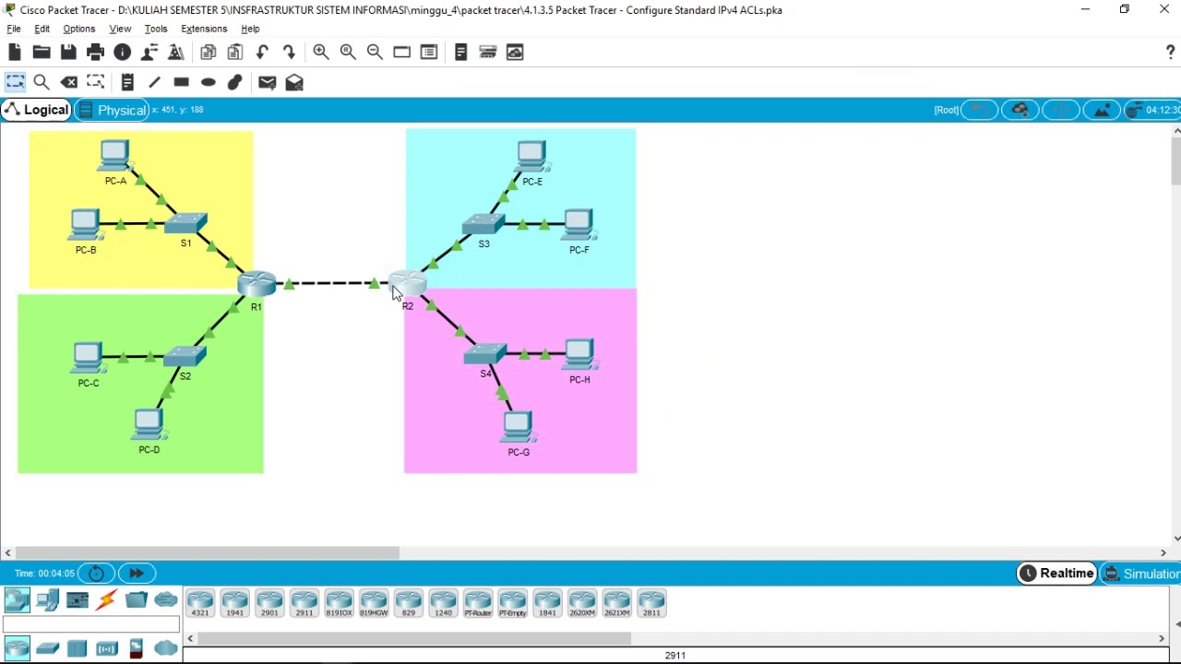This screenshot has width=1181, height=664.
Task: Activate the Delete tool
Action: pos(69,82)
